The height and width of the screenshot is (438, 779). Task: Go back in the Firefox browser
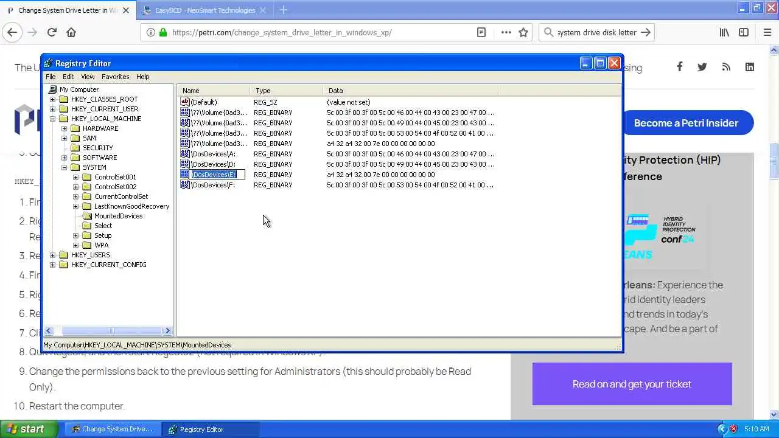12,32
